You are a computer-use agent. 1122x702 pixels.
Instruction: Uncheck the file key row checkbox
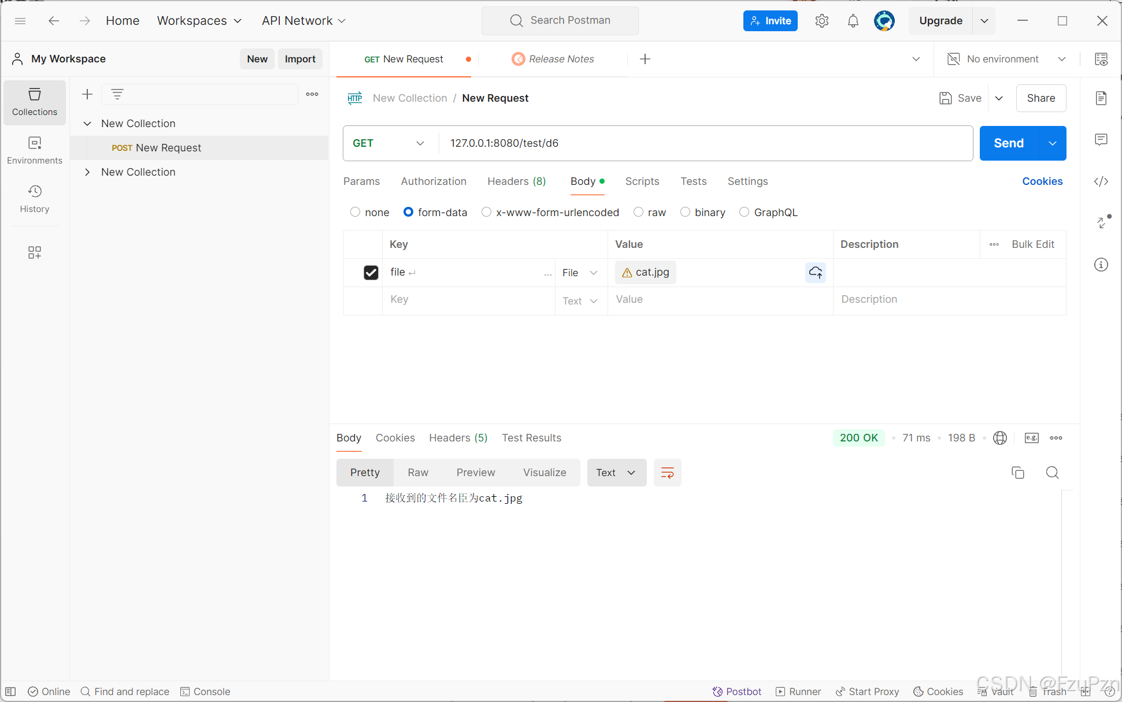coord(371,272)
